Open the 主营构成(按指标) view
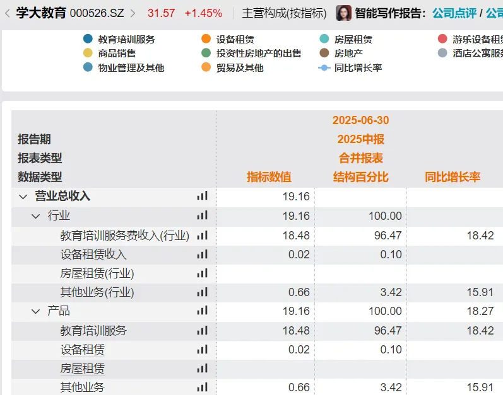Viewport: 503px width, 395px height. point(284,13)
